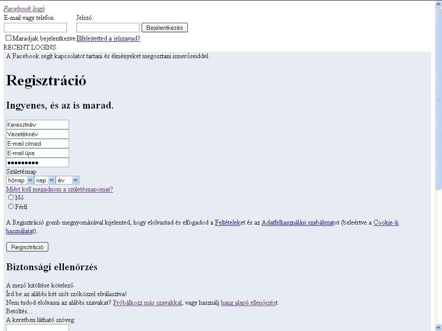Focus the E-mail vagy telefon login field

click(x=35, y=28)
